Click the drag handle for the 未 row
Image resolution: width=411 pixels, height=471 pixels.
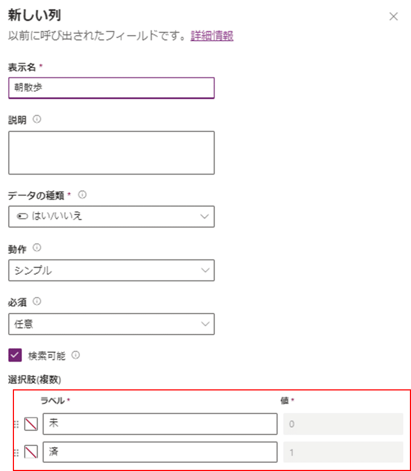17,424
